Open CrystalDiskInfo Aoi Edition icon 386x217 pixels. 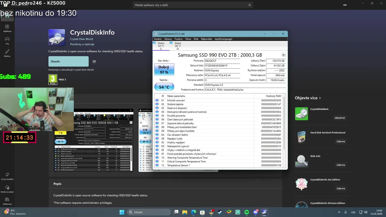point(301,184)
